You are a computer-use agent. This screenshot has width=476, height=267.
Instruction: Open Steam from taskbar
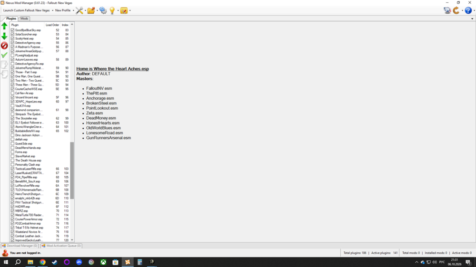[55, 262]
